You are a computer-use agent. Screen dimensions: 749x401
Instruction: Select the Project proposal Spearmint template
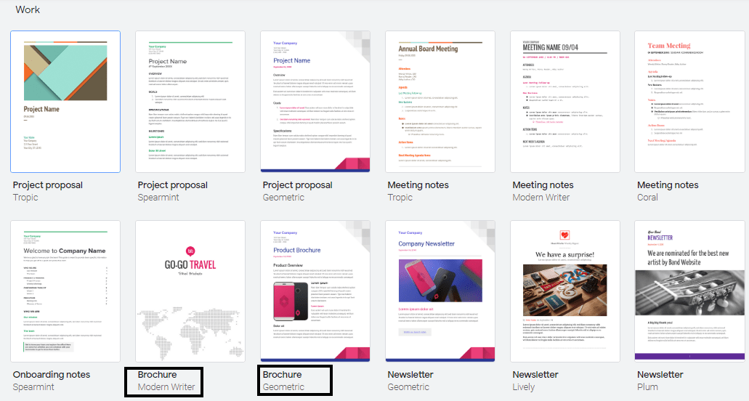pos(190,102)
